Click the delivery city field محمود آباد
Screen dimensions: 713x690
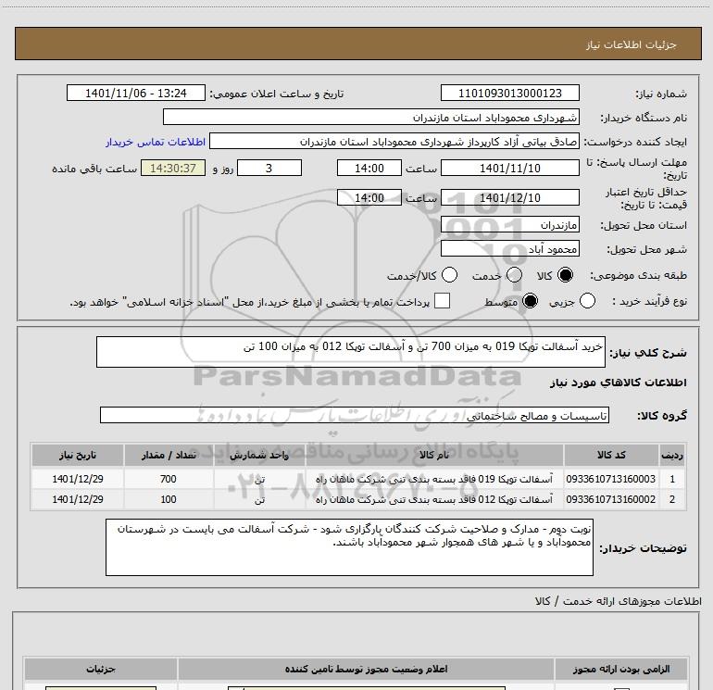tap(509, 249)
